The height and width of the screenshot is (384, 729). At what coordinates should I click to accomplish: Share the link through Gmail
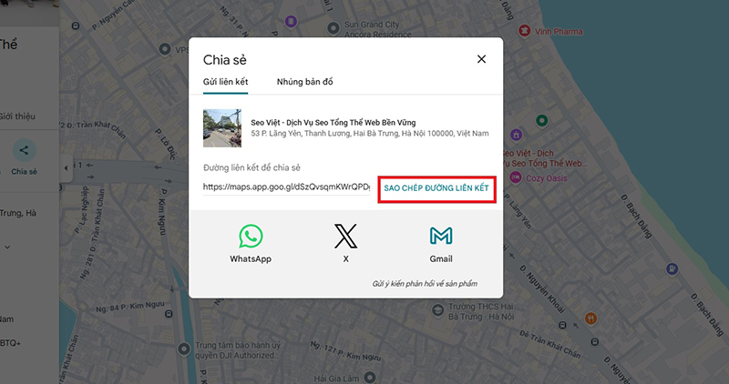tap(441, 236)
